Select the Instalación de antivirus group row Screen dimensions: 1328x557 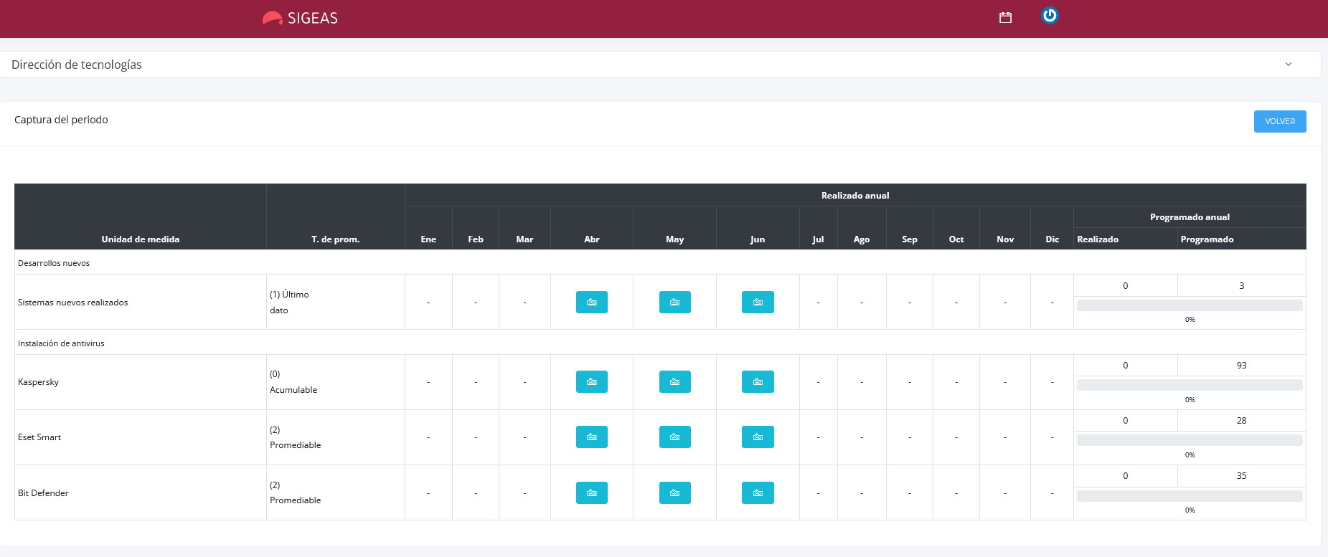[x=660, y=343]
